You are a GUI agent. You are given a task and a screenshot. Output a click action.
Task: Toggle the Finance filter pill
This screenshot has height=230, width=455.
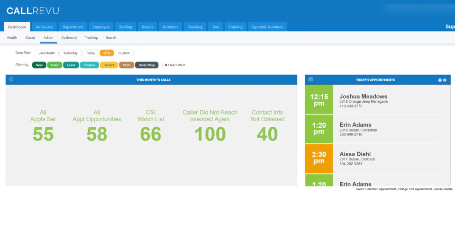pos(90,65)
